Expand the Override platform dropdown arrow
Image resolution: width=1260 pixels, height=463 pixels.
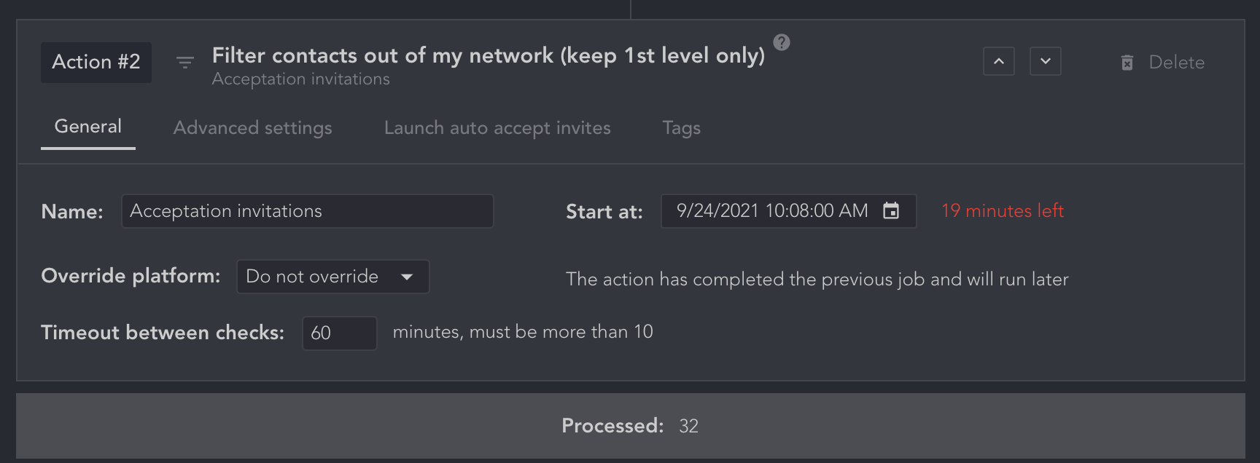point(407,277)
